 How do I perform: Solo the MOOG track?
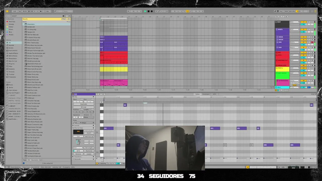(x=309, y=39)
